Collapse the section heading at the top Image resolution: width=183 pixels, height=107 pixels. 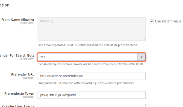tap(5, 5)
